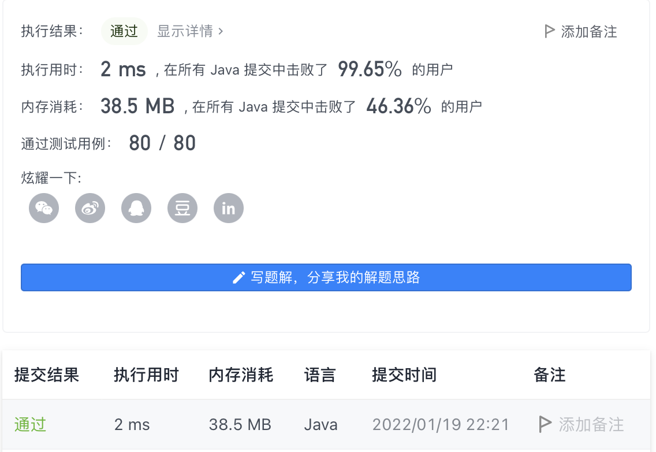656x452 pixels.
Task: Click the 38.5 MB memory value
Action: pos(137,106)
